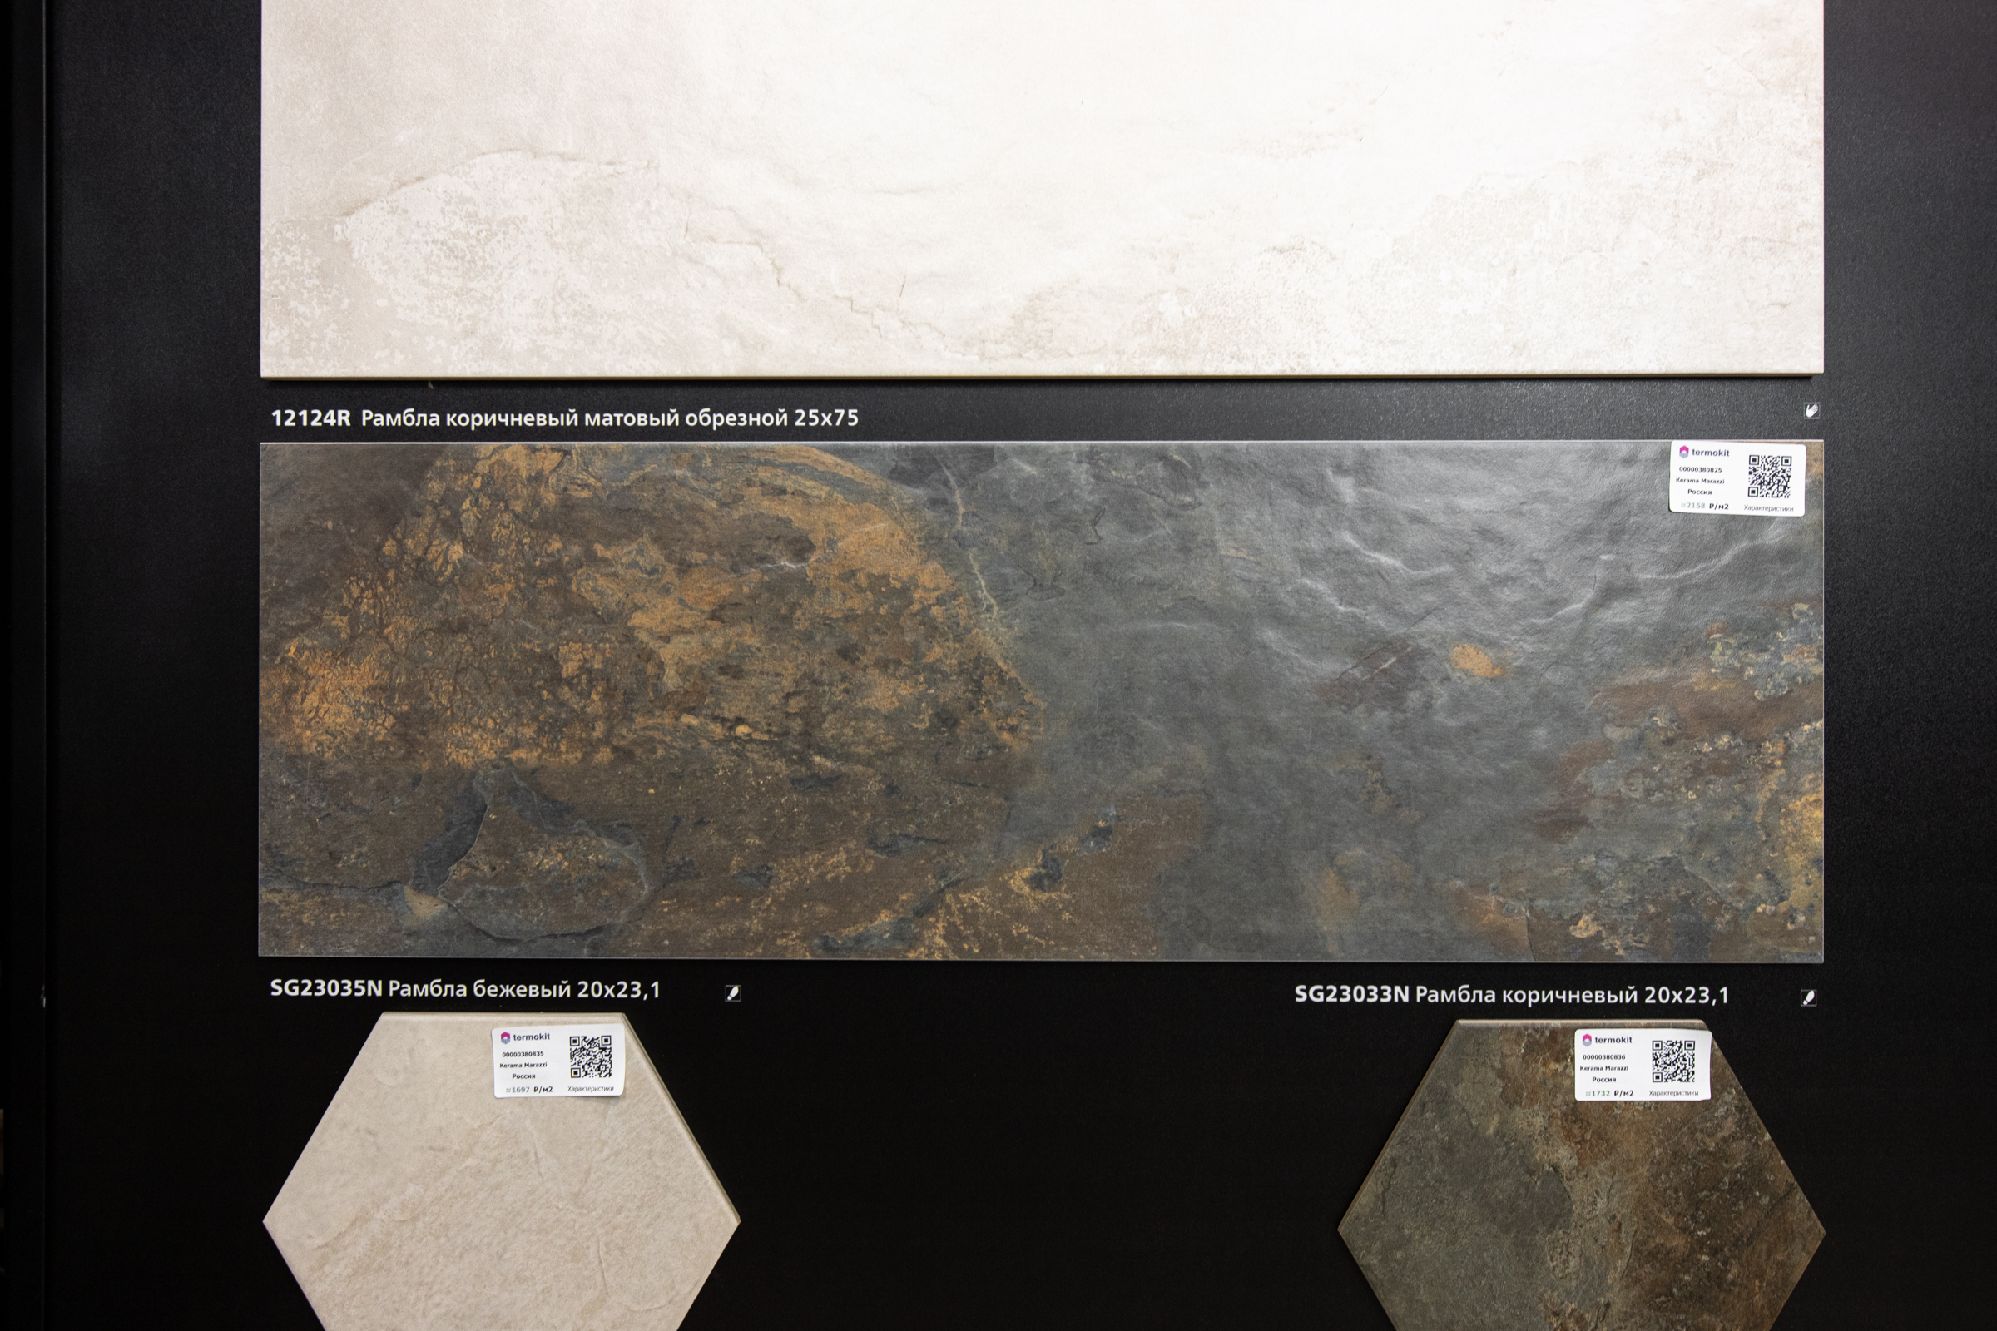
Task: Click the termokit logo on the 1732 ₽/м2 label
Action: pyautogui.click(x=1608, y=1041)
